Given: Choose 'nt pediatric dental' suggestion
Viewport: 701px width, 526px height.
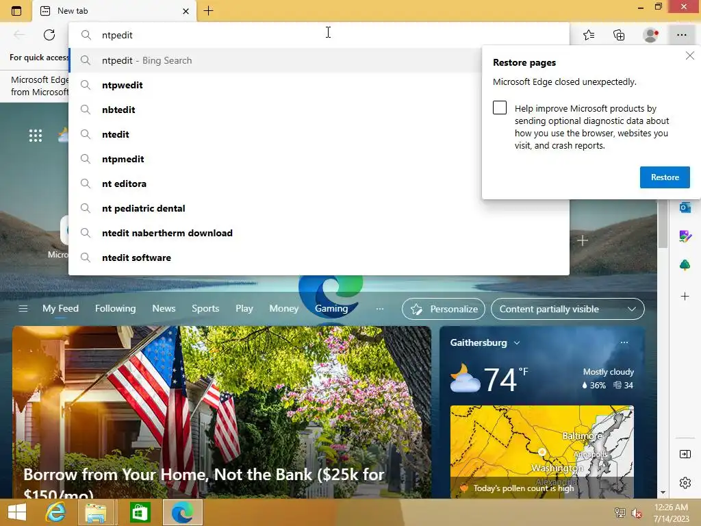Looking at the screenshot, I should [319, 208].
